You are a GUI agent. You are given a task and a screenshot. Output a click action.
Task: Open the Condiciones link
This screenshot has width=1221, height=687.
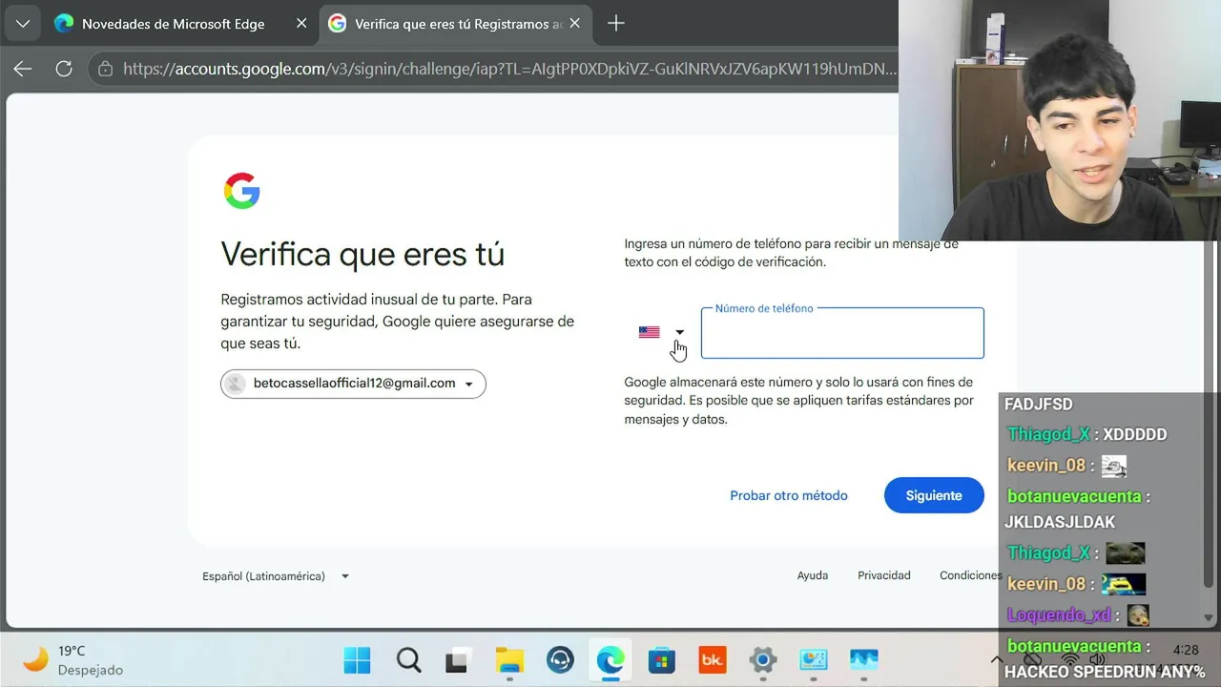[x=970, y=575]
